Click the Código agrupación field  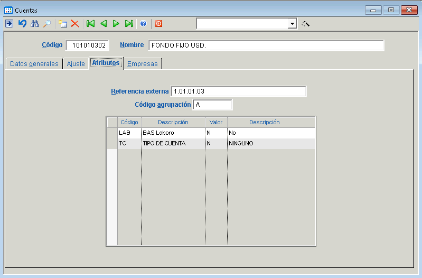pos(212,105)
